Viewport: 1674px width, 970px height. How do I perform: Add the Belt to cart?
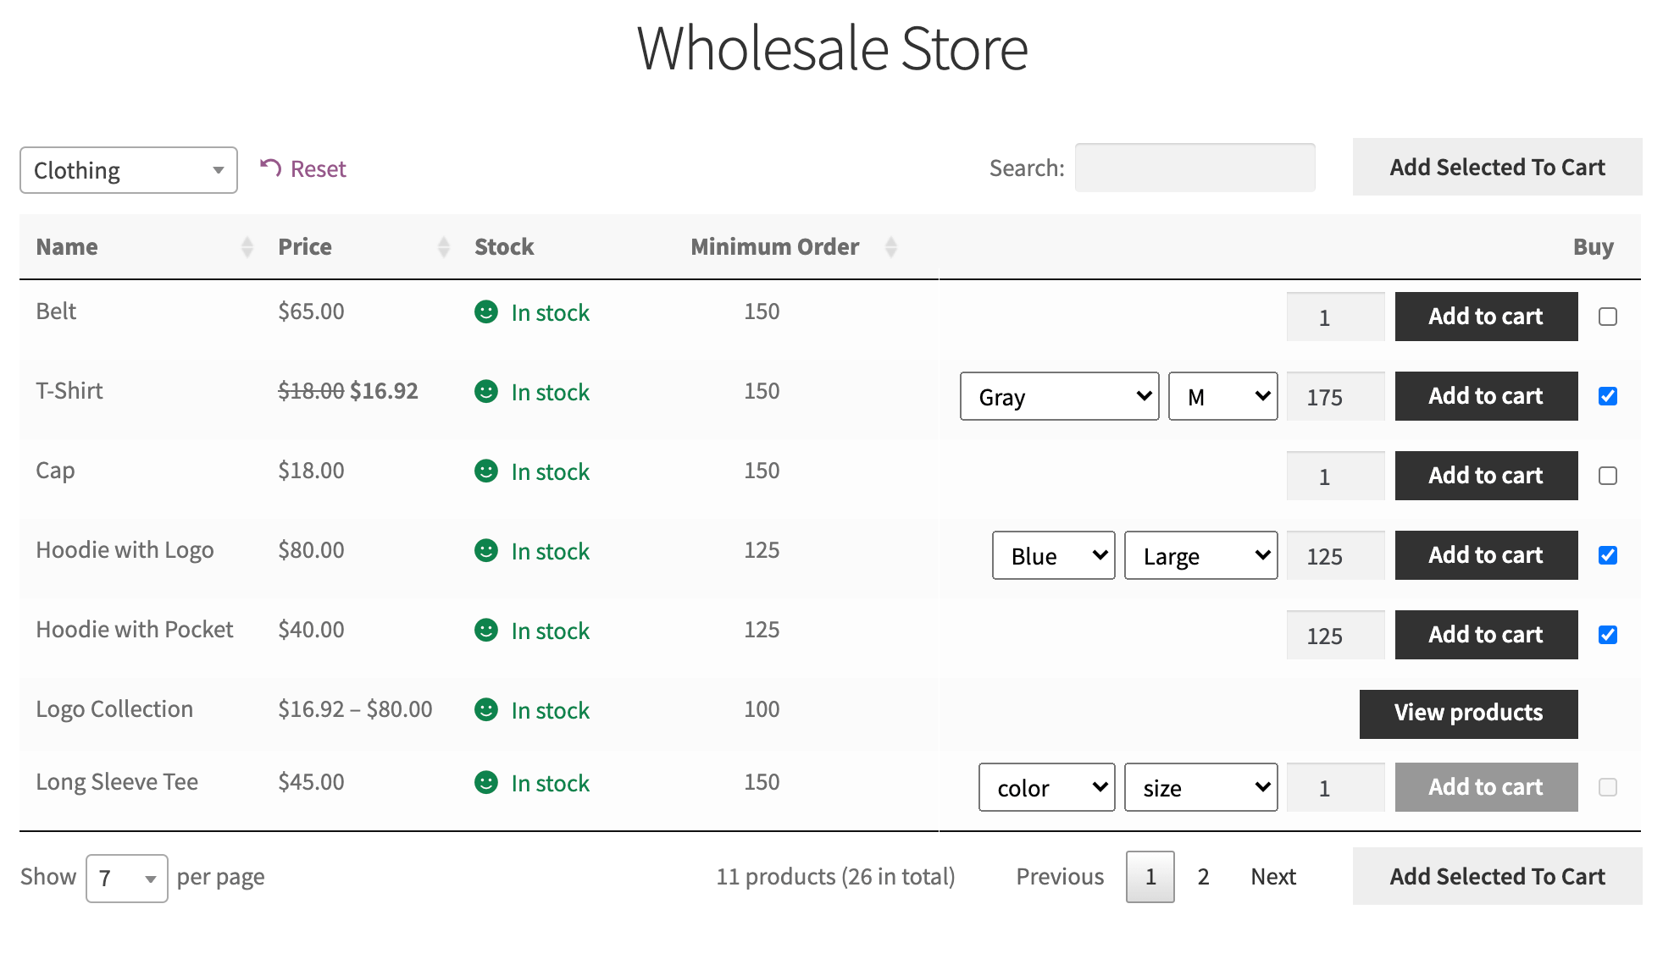point(1486,317)
